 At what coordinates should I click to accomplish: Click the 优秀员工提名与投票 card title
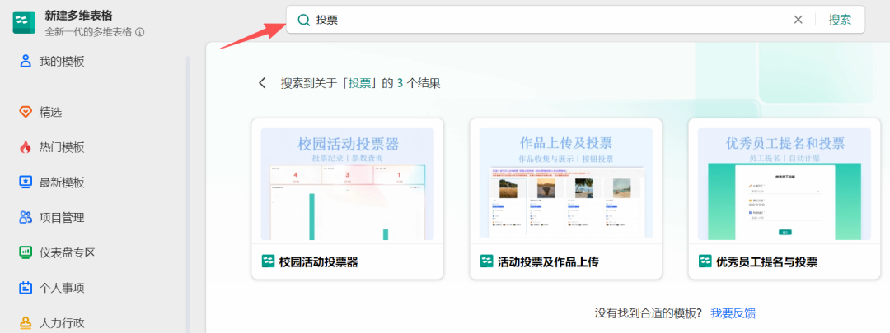click(x=767, y=262)
